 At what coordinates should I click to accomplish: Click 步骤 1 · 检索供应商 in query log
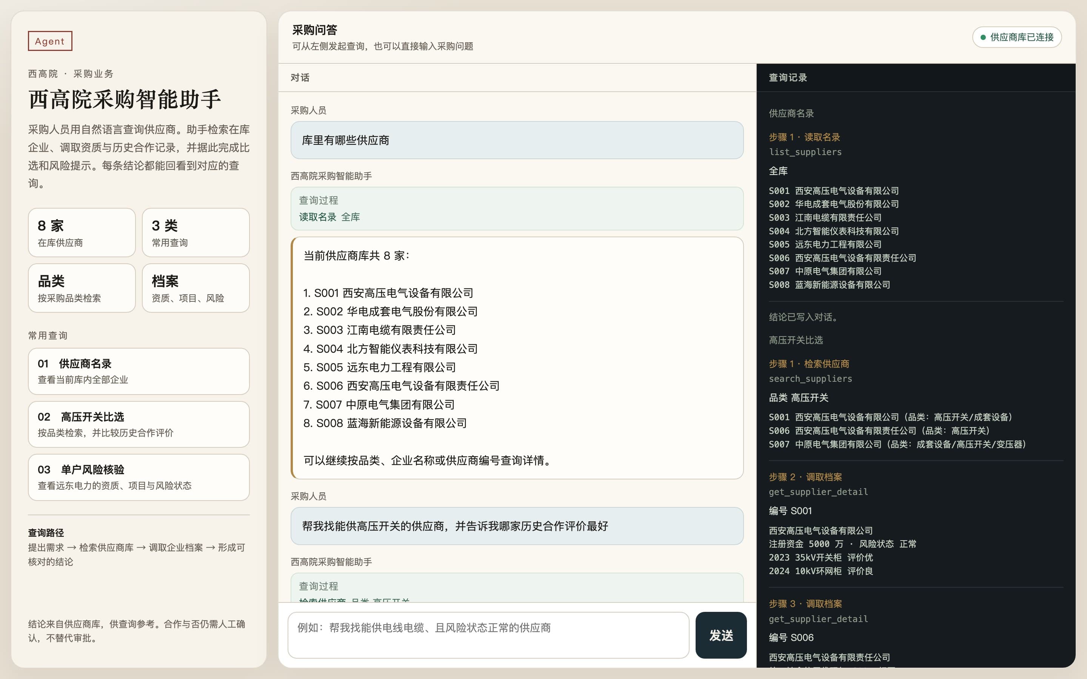[x=809, y=364]
